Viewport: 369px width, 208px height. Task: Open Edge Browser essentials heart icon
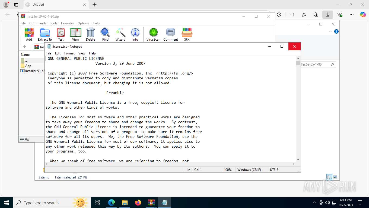[x=340, y=15]
